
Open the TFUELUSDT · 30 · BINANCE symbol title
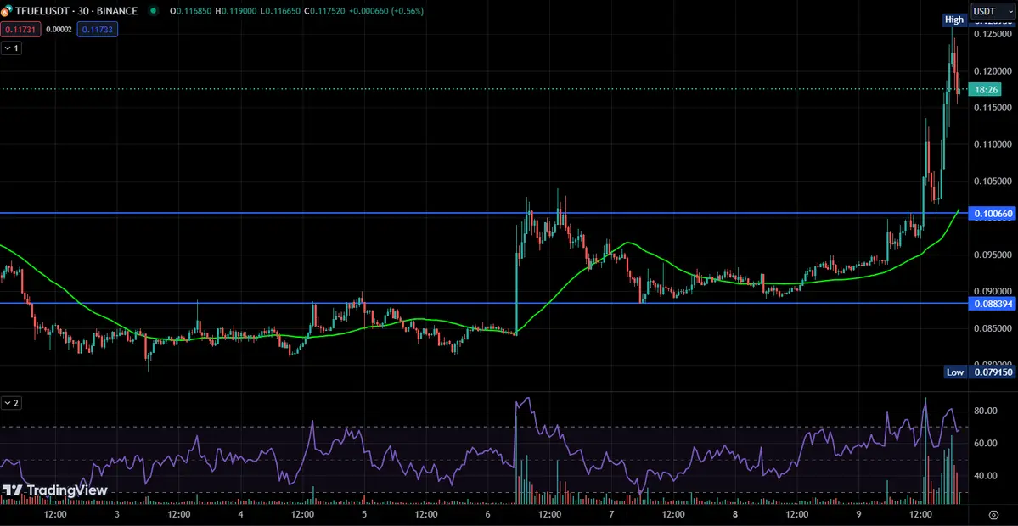pyautogui.click(x=76, y=11)
